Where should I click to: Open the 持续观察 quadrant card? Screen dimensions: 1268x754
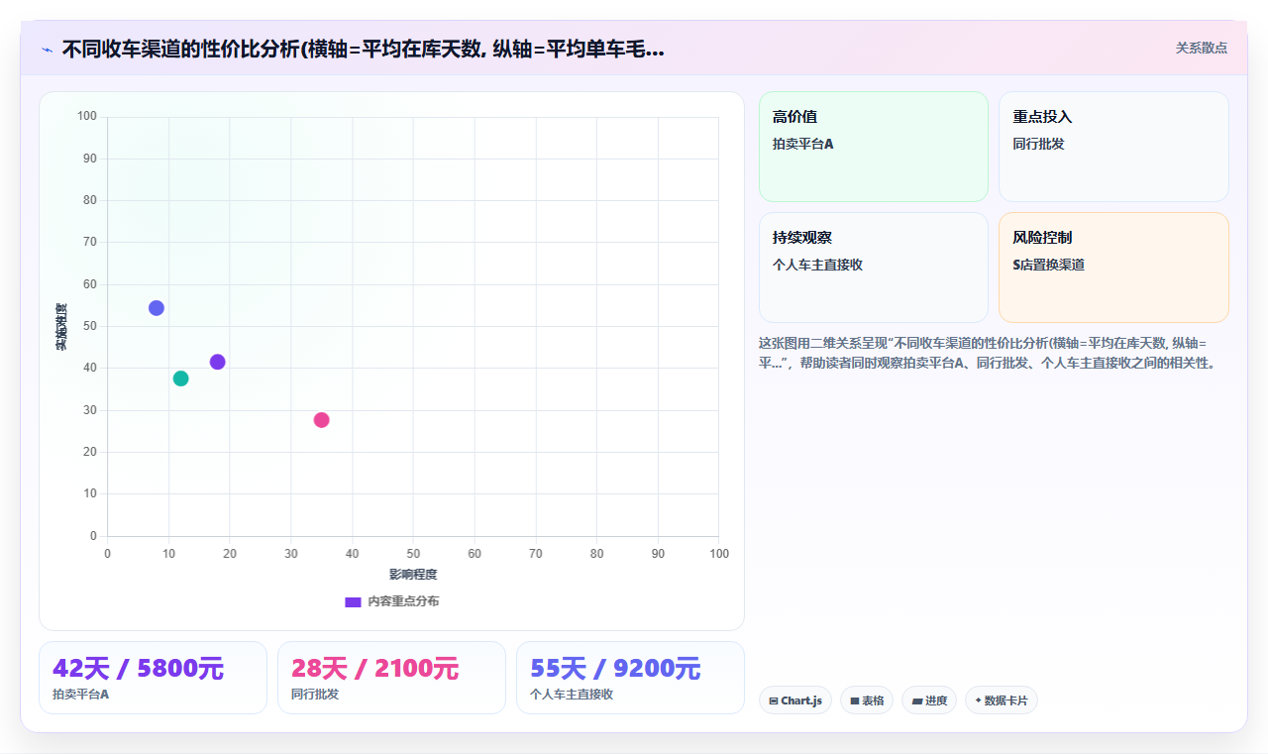click(x=874, y=268)
